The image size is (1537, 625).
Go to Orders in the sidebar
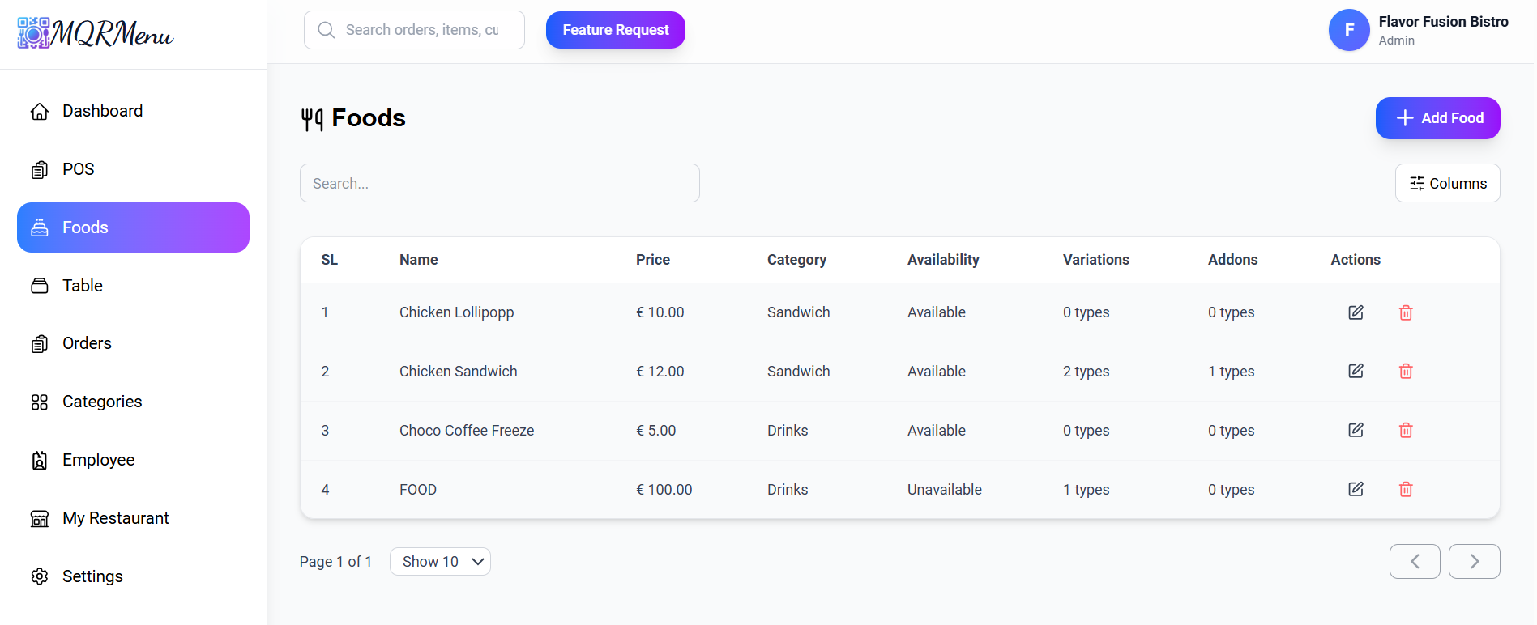[87, 343]
